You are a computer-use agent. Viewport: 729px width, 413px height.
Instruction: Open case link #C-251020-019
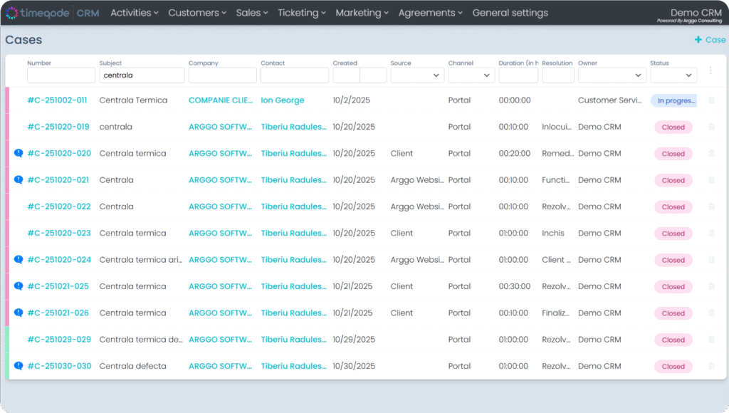pos(58,127)
